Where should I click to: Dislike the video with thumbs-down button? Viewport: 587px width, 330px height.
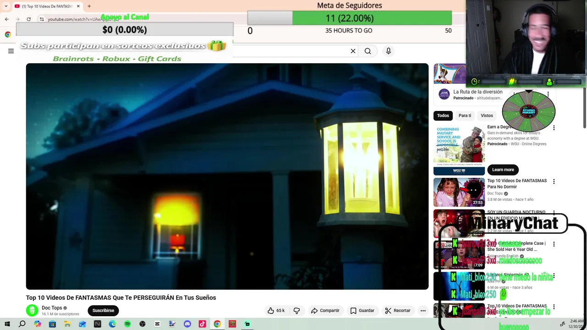[297, 310]
